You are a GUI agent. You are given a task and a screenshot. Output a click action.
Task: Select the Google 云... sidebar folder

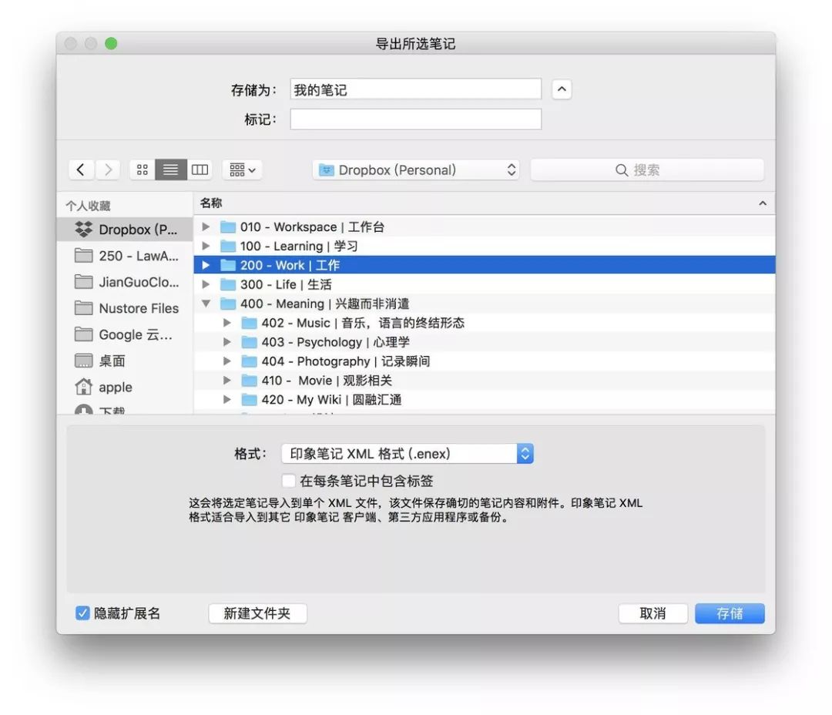[x=126, y=334]
